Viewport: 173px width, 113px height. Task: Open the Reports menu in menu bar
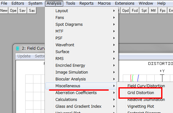click(x=86, y=3)
